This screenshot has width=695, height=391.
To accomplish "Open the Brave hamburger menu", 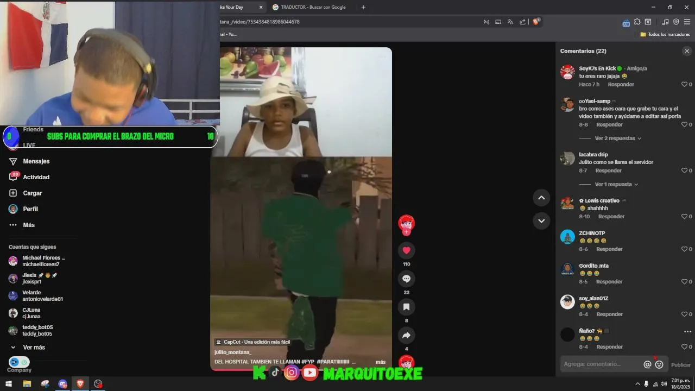I will coord(687,22).
